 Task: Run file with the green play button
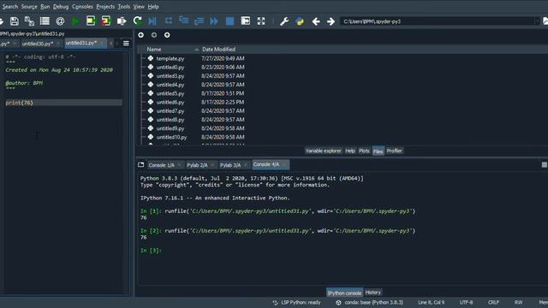pyautogui.click(x=75, y=21)
